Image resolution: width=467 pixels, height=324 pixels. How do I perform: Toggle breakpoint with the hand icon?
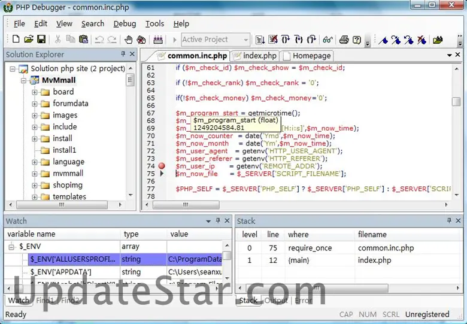point(128,40)
